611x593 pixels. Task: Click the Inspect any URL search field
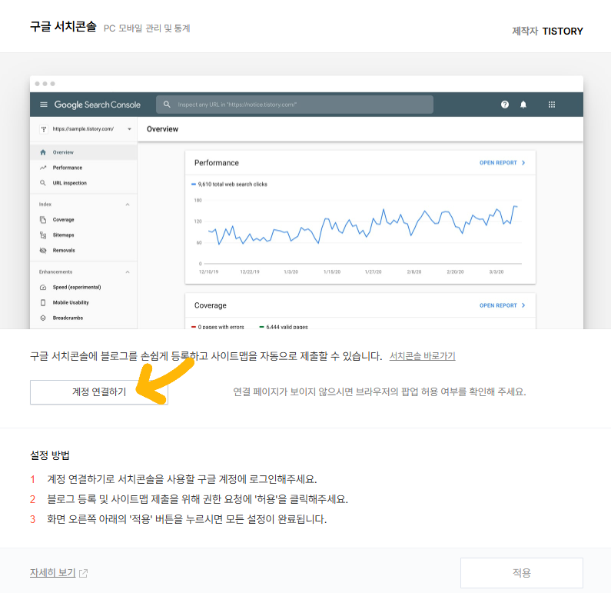(x=294, y=105)
